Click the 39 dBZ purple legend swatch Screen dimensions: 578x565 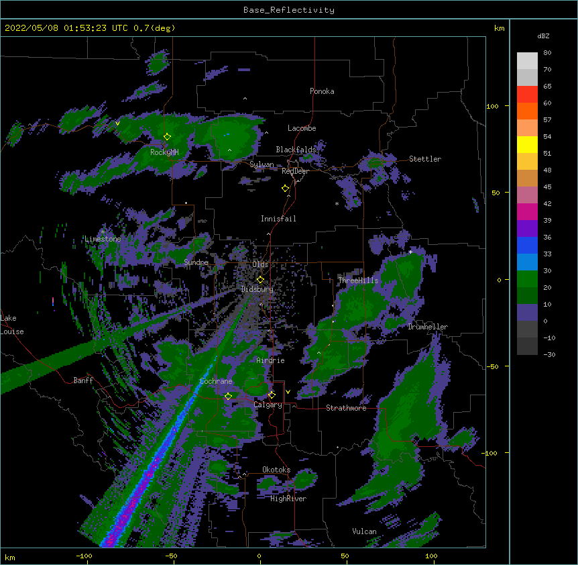[x=527, y=228]
